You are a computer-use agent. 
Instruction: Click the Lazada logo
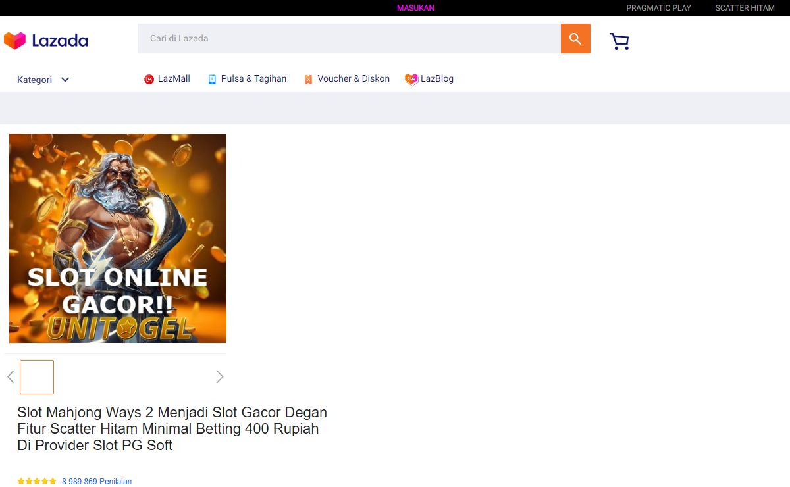tap(46, 41)
